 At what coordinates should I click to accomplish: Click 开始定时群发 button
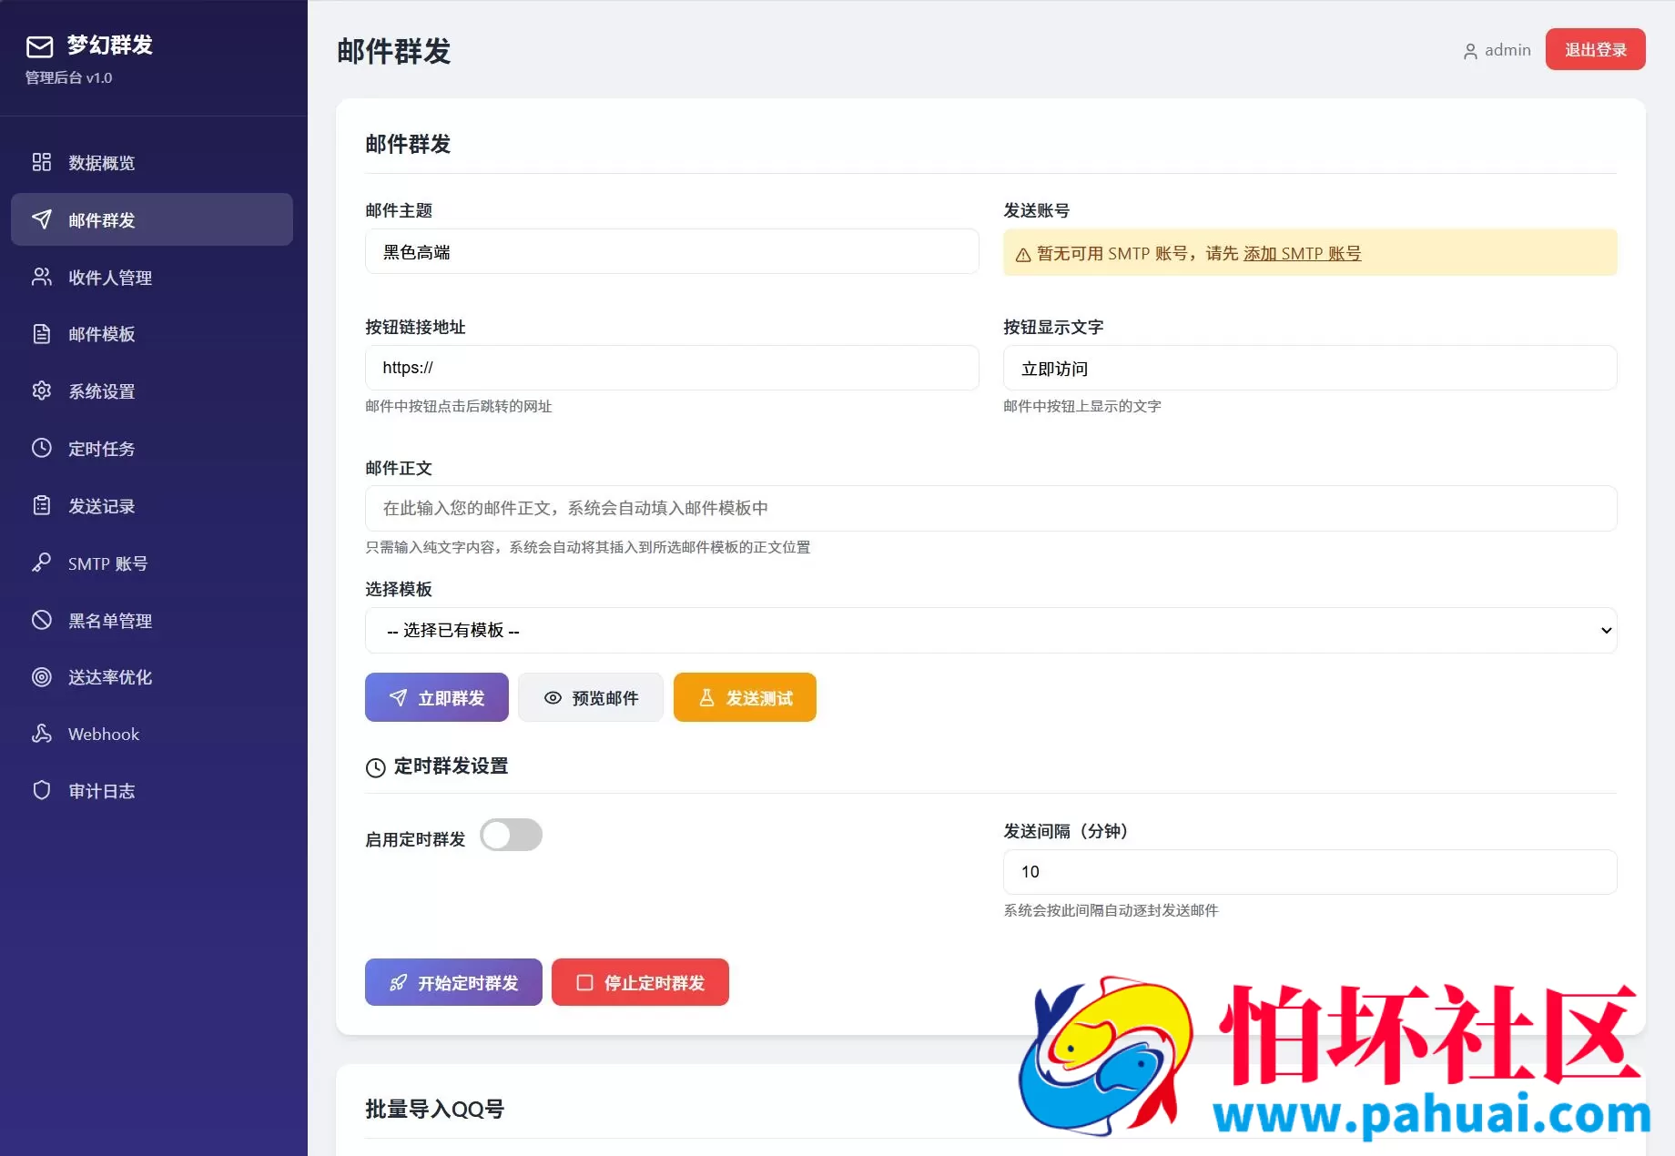point(453,982)
